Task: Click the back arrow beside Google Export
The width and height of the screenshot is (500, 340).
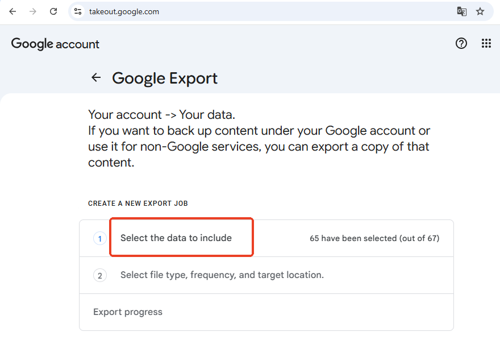Action: click(x=96, y=77)
